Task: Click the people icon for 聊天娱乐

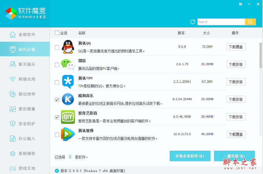Action: (13, 64)
